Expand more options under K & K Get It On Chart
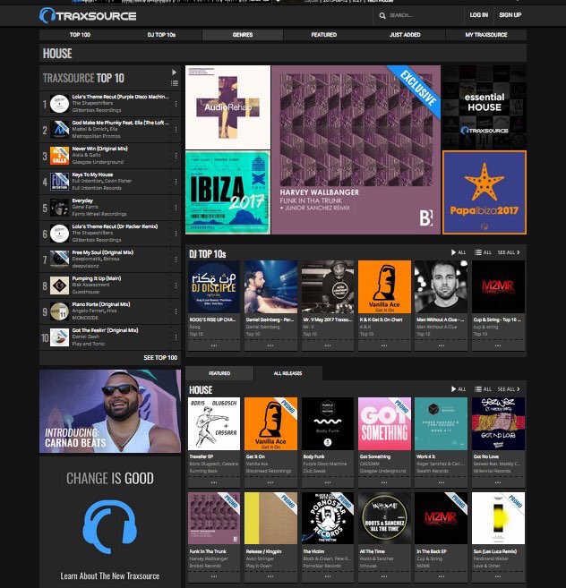Screen dimensions: 566x588 coord(384,345)
